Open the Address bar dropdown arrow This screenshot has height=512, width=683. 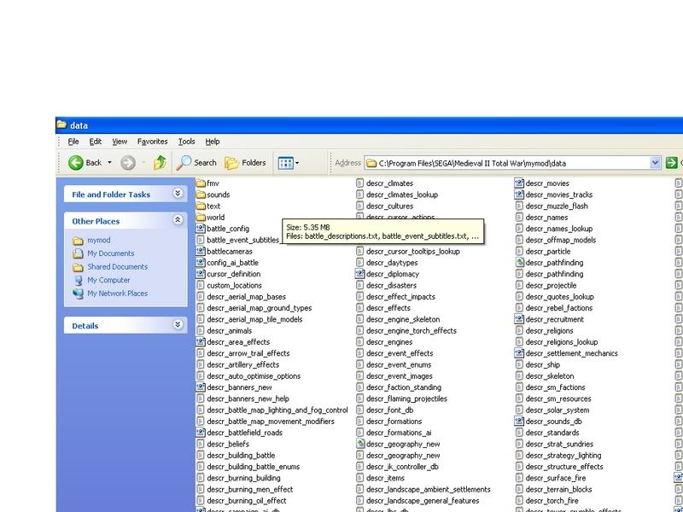[655, 163]
